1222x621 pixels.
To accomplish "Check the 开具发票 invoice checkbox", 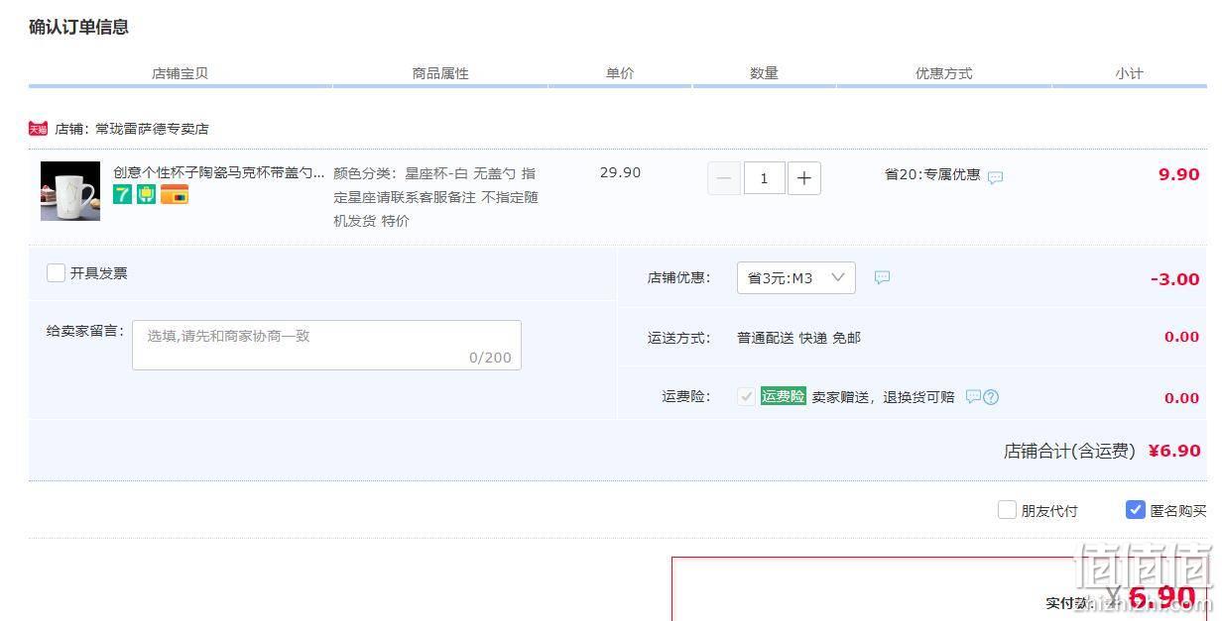I will click(x=56, y=272).
